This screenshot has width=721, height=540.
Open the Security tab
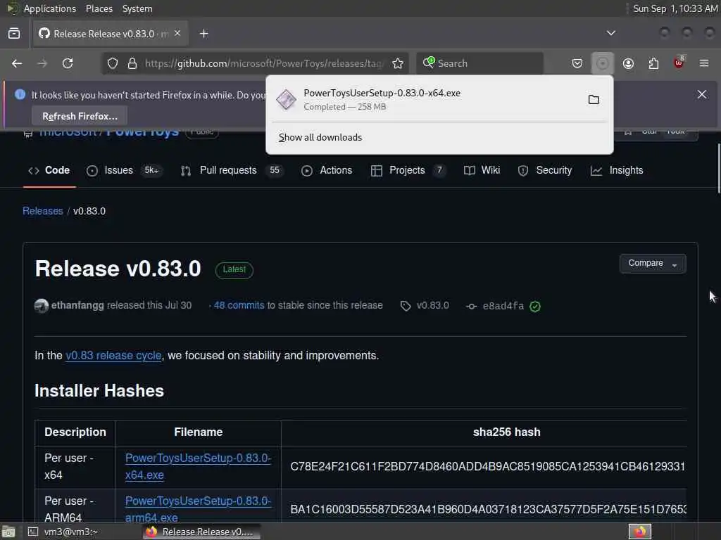coord(545,170)
